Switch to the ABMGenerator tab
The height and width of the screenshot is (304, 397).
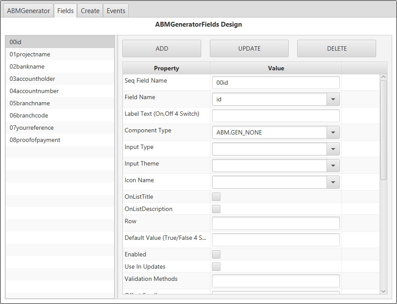pos(28,11)
